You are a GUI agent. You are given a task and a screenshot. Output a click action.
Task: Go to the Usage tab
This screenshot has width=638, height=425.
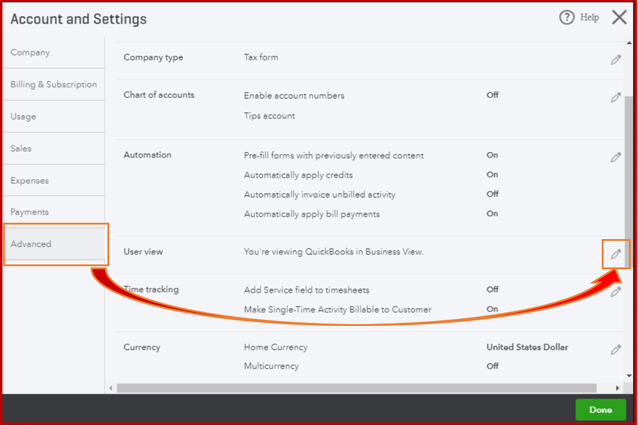tap(23, 116)
